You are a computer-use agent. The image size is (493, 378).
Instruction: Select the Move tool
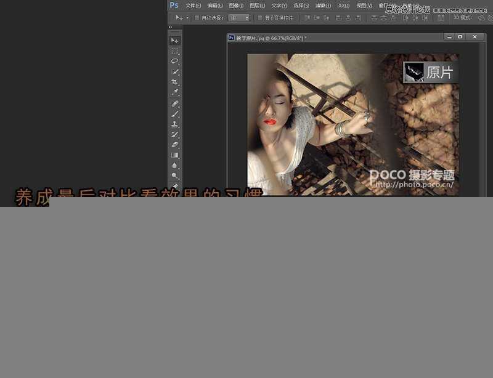(175, 39)
